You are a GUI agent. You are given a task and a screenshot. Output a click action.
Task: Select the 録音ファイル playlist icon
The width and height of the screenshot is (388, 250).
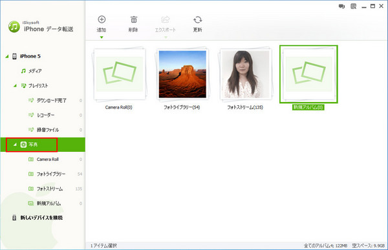coord(31,130)
